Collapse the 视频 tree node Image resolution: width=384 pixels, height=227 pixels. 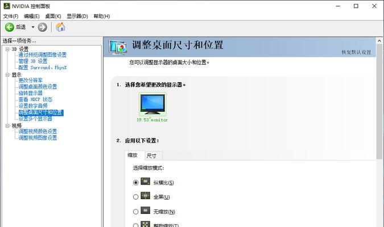click(x=7, y=125)
